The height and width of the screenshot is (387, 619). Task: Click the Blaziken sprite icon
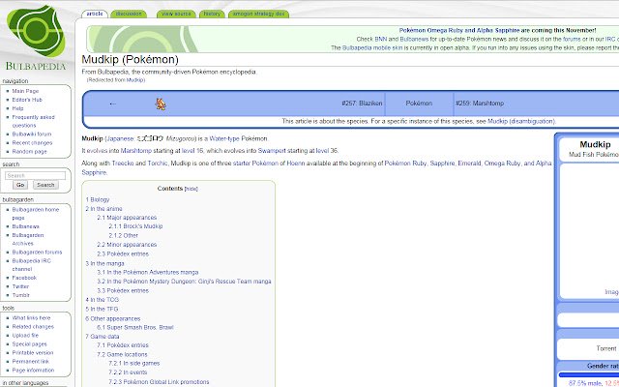161,104
